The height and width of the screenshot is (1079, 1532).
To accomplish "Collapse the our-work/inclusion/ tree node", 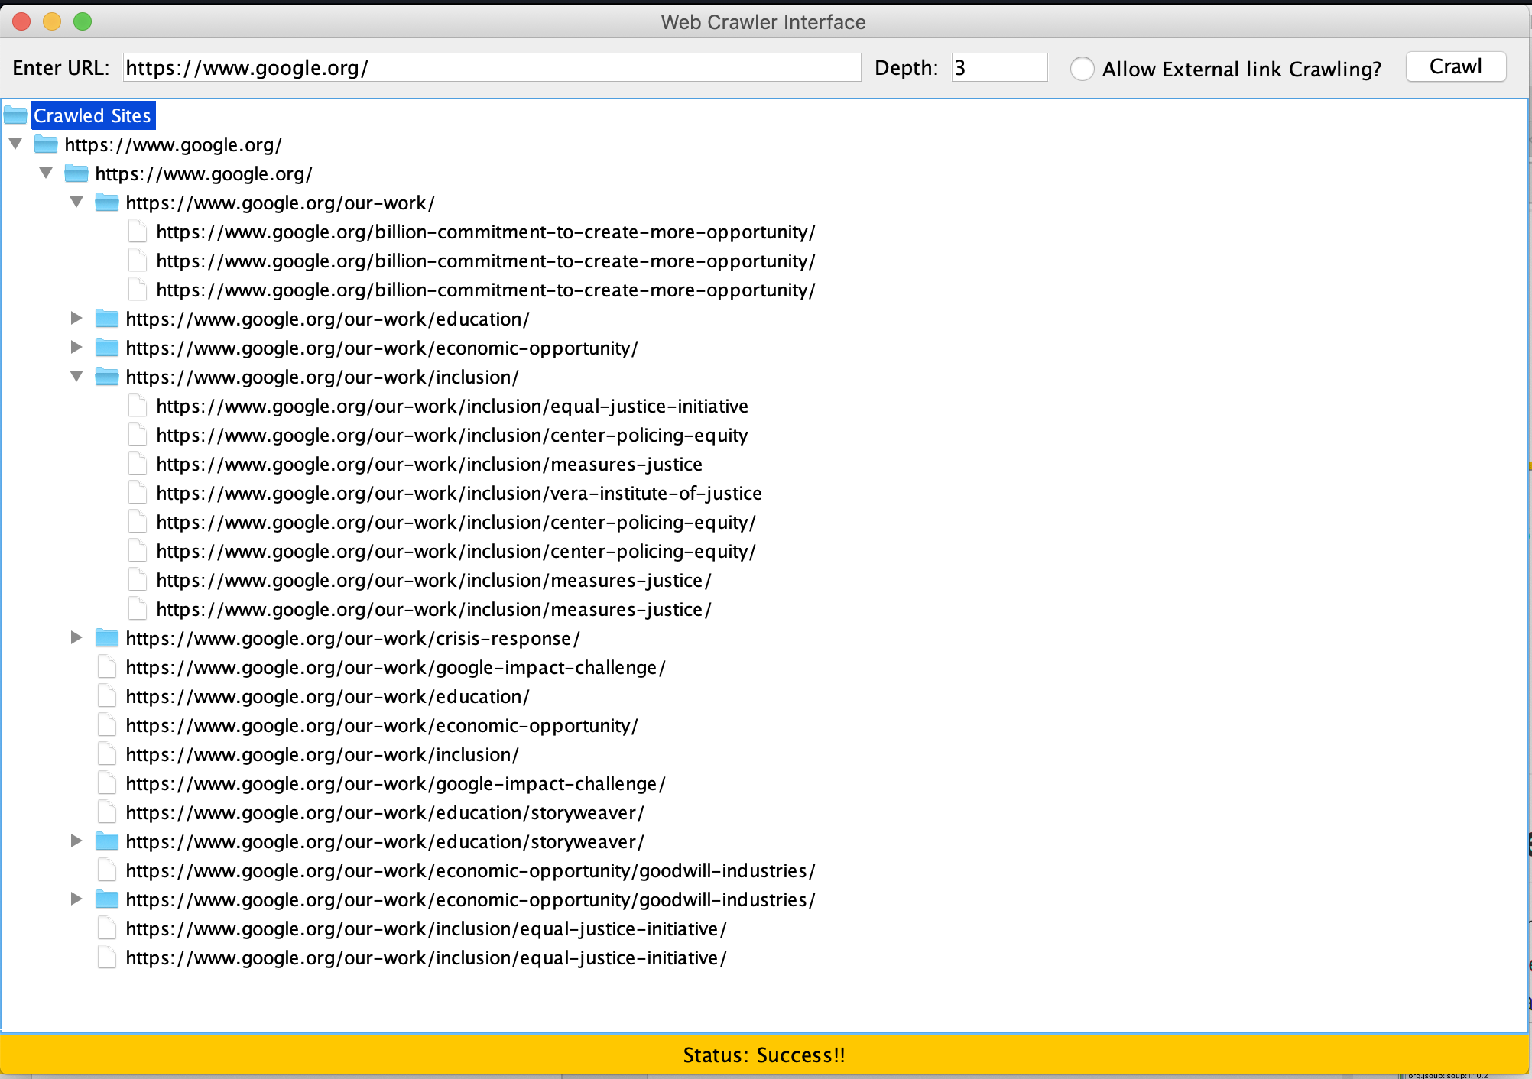I will click(76, 376).
